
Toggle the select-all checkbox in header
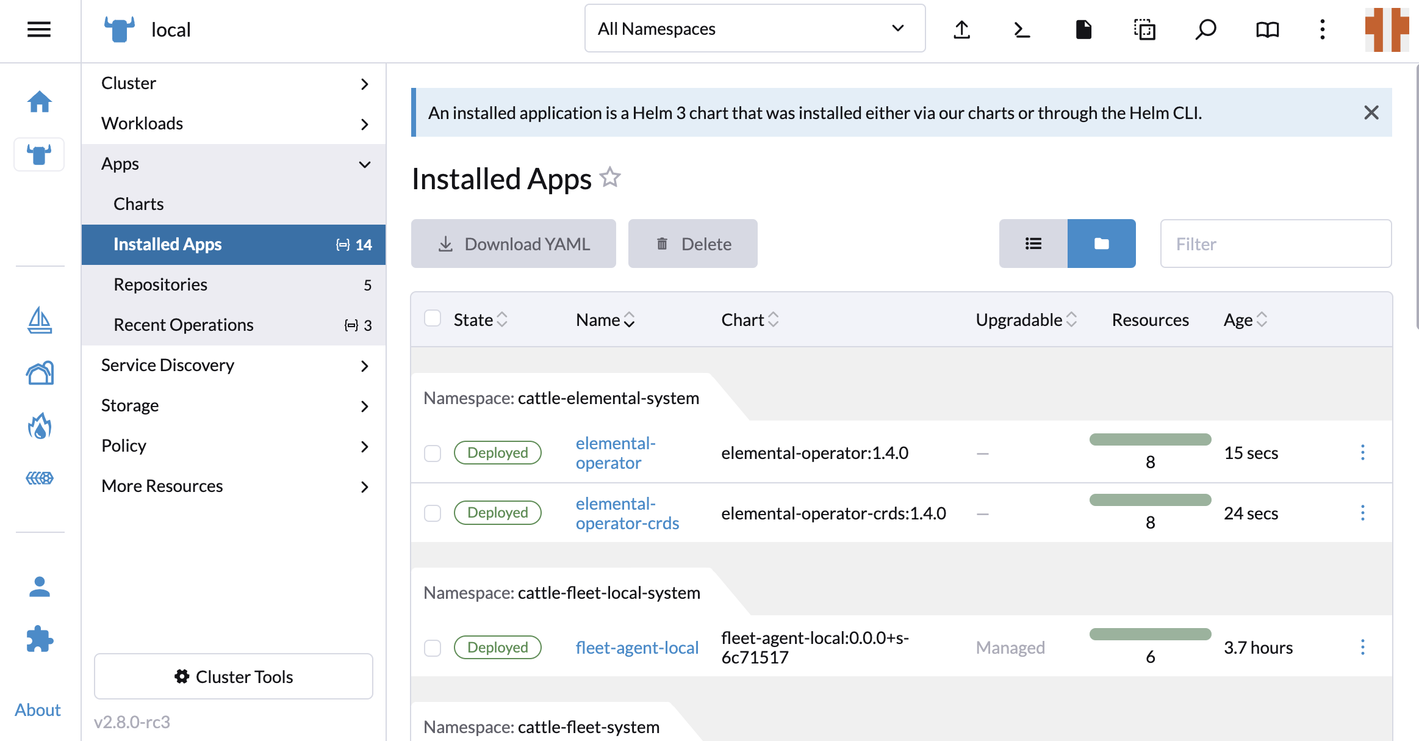pos(433,319)
